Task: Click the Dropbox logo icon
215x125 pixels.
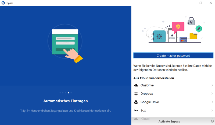Action: (136, 94)
